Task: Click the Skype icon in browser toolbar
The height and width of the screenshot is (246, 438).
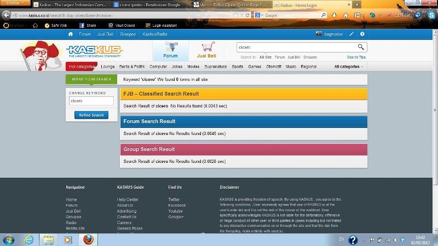Action: point(431,15)
